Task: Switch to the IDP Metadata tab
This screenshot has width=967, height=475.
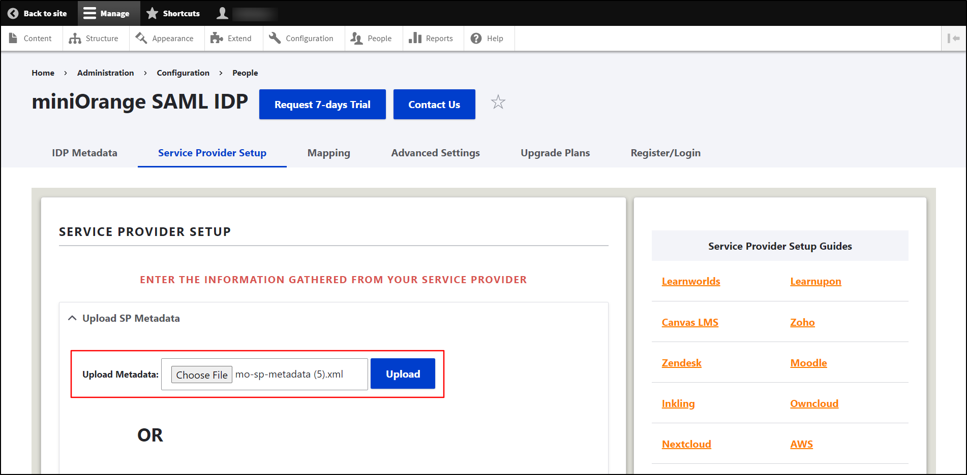Action: (84, 153)
